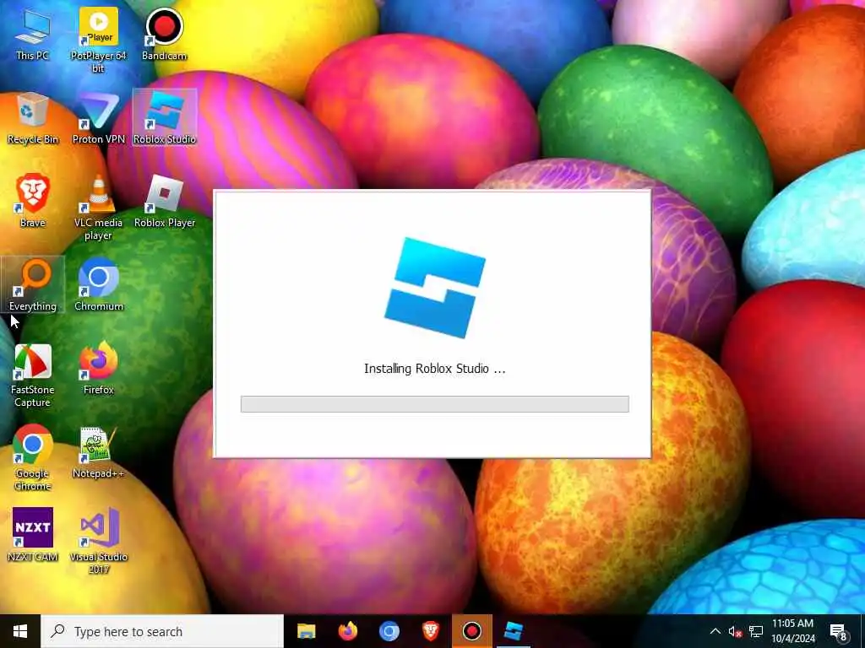The height and width of the screenshot is (648, 865).
Task: Open the Windows Start menu
Action: (x=20, y=631)
